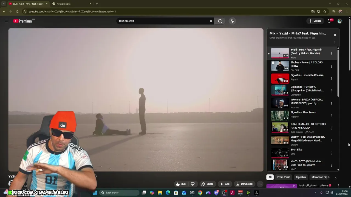This screenshot has height=197, width=351.
Task: Open more actions menu under video
Action: (x=260, y=184)
